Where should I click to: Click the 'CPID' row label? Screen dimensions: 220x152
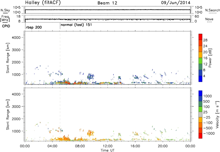coord(6,26)
